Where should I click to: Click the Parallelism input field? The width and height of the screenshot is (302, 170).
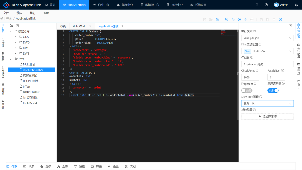[x=276, y=77]
